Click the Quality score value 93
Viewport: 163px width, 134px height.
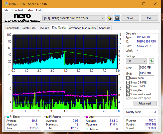click(x=154, y=112)
